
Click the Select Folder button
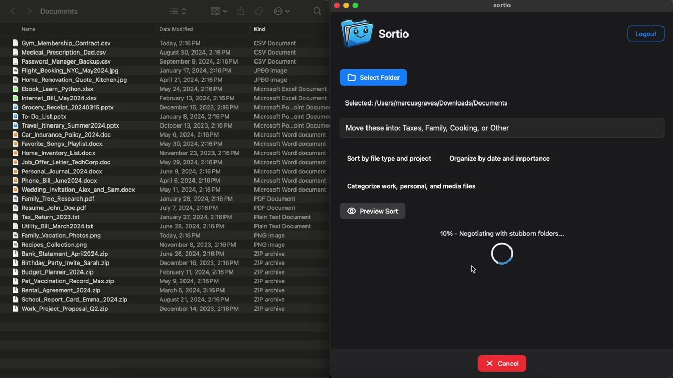[x=373, y=77]
